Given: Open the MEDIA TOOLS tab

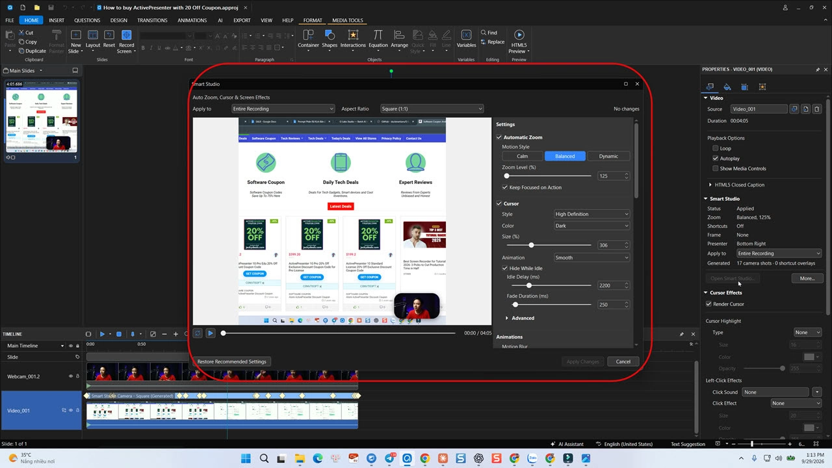Looking at the screenshot, I should click(x=348, y=20).
